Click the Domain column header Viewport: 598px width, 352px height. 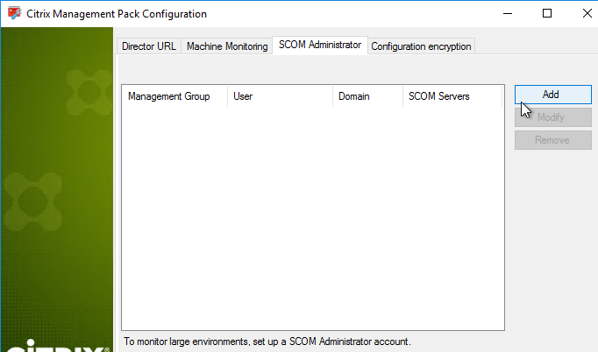pos(367,96)
